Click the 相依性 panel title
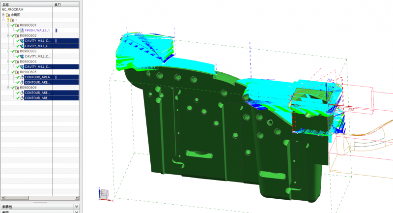 click(x=7, y=207)
